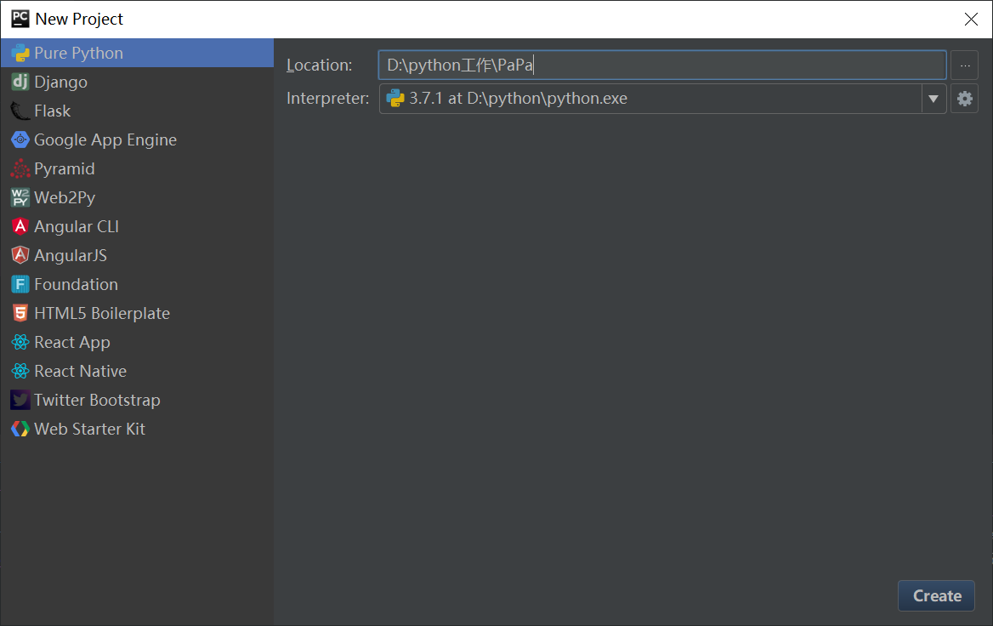Click the Location: field label
This screenshot has height=626, width=993.
pyautogui.click(x=319, y=65)
